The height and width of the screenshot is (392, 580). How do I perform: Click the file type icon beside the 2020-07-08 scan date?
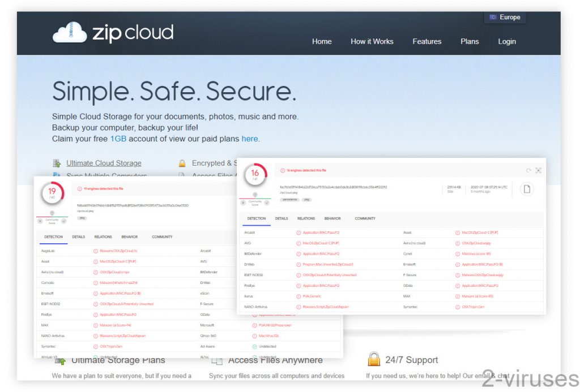(527, 189)
